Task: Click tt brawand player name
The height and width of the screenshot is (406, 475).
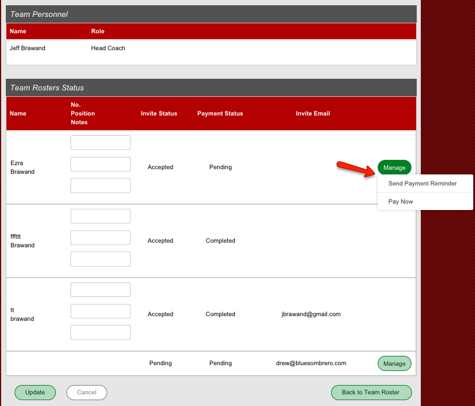Action: click(x=22, y=314)
